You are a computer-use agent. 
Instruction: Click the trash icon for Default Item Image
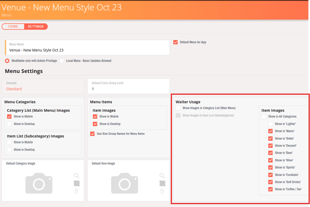162,191
